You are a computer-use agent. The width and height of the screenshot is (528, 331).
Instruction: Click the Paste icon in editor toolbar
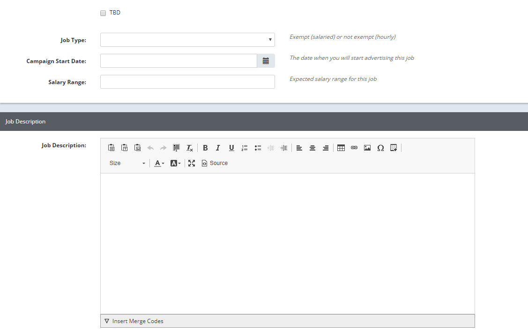click(111, 148)
